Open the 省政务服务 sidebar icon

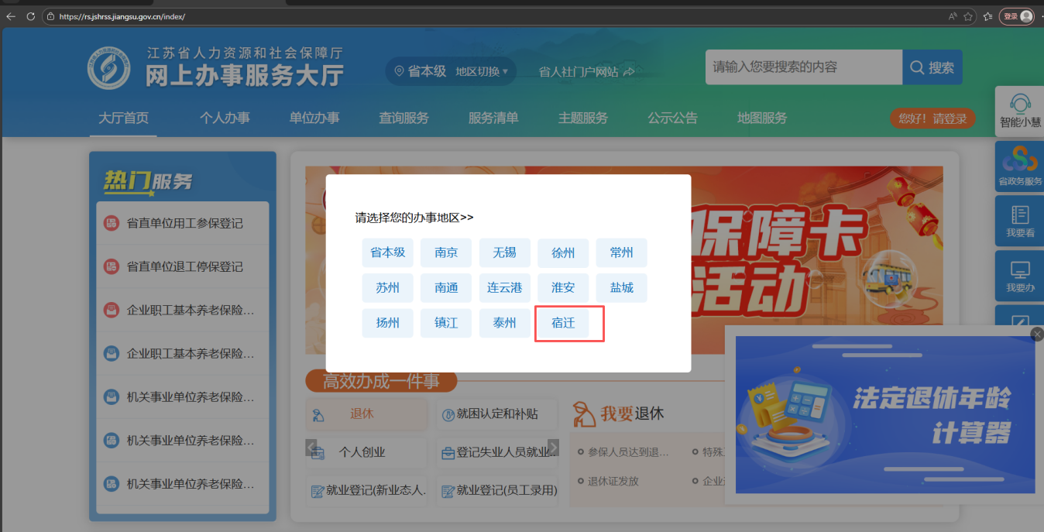(x=1019, y=160)
